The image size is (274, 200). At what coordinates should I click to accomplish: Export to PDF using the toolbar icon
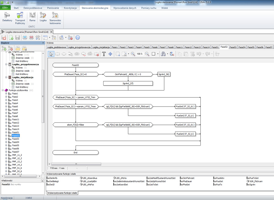pos(31,38)
